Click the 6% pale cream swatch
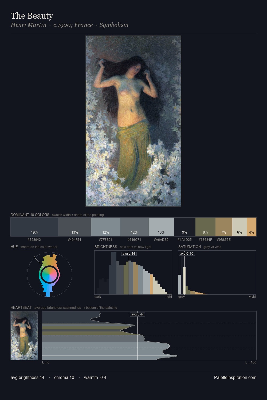Screen dimensions: 267x400 (x=239, y=227)
